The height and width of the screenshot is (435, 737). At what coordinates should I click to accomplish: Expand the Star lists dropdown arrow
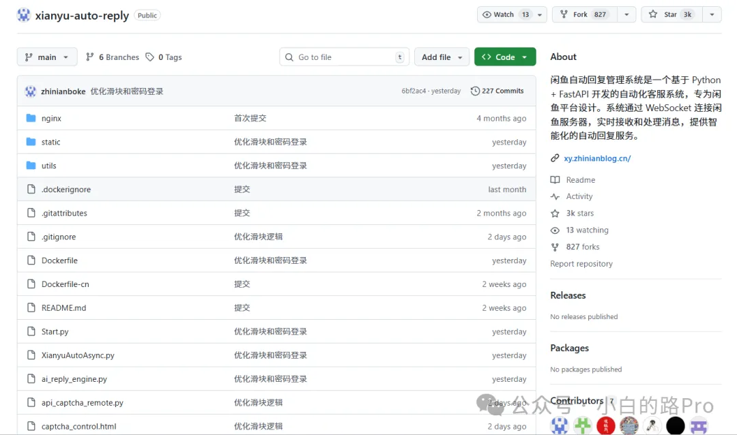pyautogui.click(x=712, y=14)
